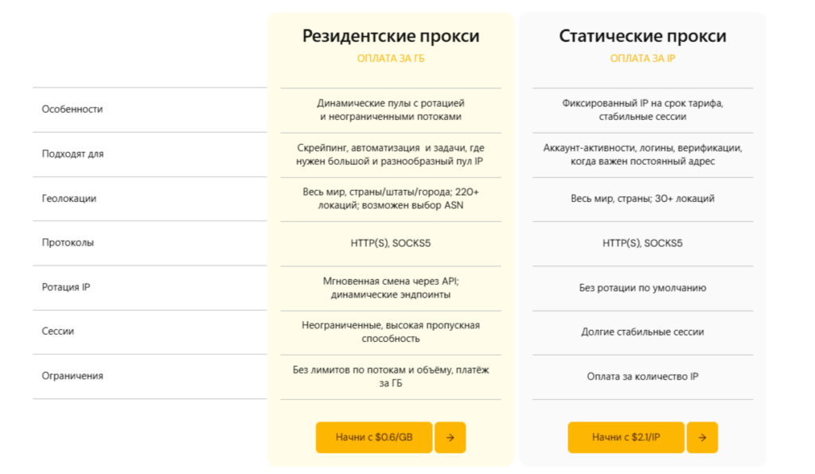Select the "Долгие стабильные сессии" cell

pos(642,332)
